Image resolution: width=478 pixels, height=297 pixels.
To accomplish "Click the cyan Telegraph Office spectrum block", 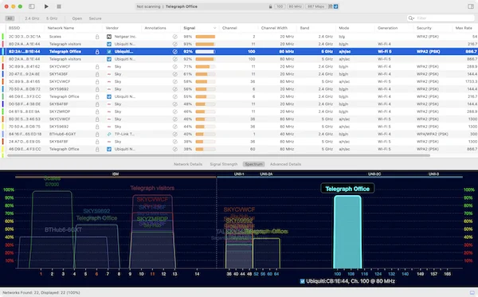I will coord(347,233).
